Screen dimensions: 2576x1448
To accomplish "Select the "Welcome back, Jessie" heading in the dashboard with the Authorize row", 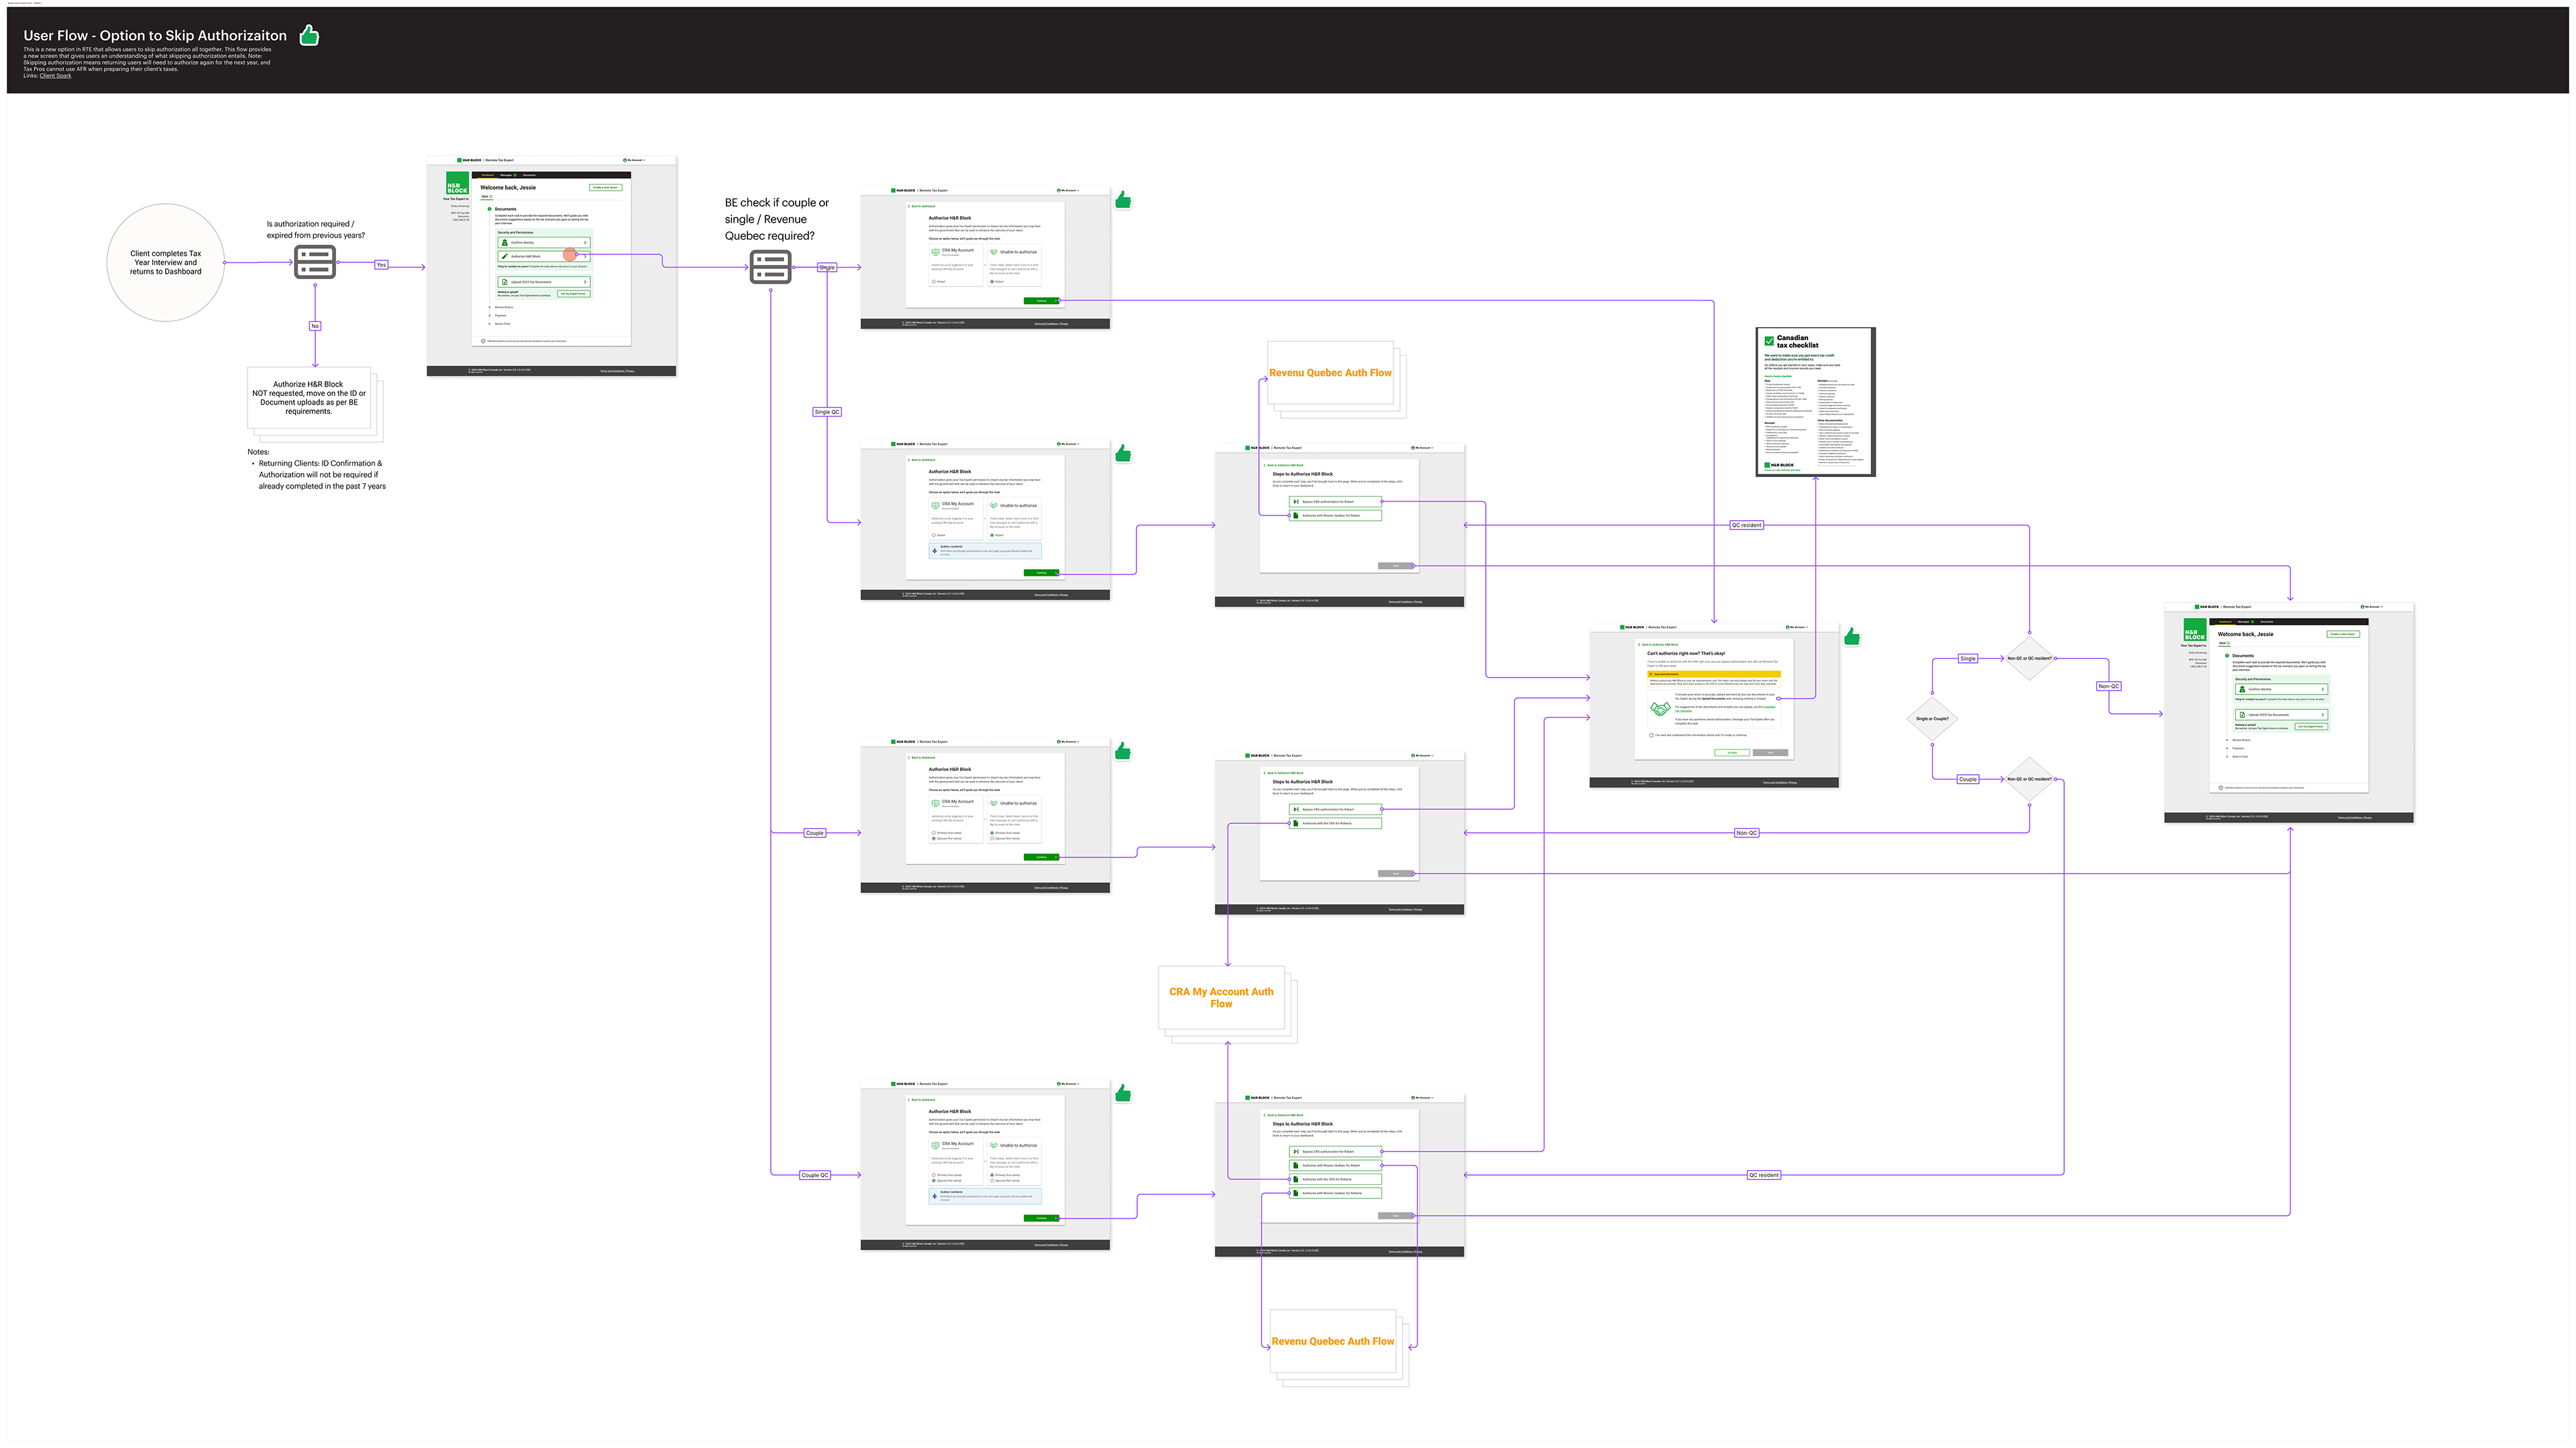I will click(x=508, y=188).
